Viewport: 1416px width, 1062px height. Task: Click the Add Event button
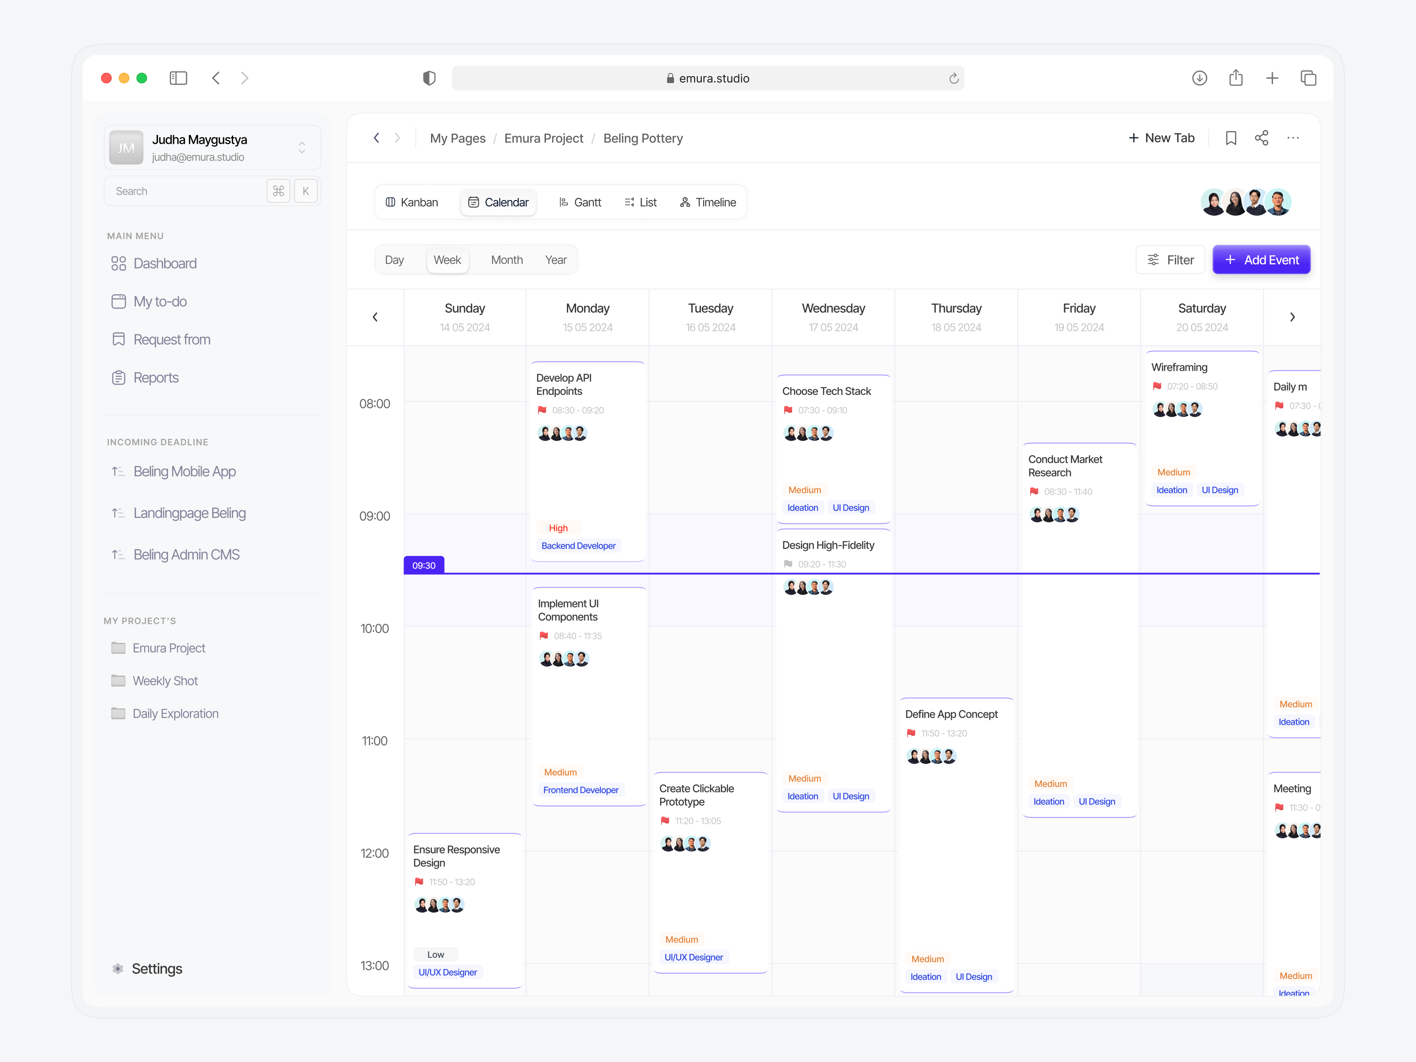1260,259
